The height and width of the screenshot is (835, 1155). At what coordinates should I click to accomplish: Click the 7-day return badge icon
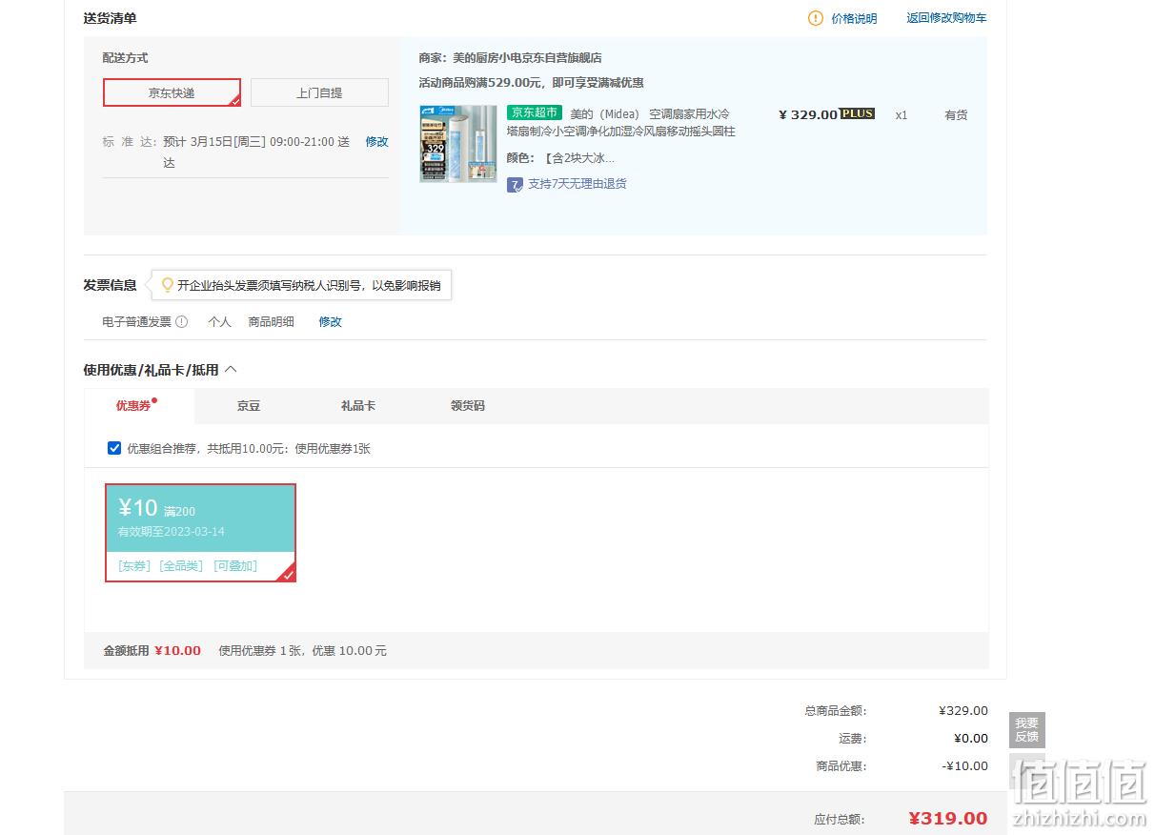(515, 184)
